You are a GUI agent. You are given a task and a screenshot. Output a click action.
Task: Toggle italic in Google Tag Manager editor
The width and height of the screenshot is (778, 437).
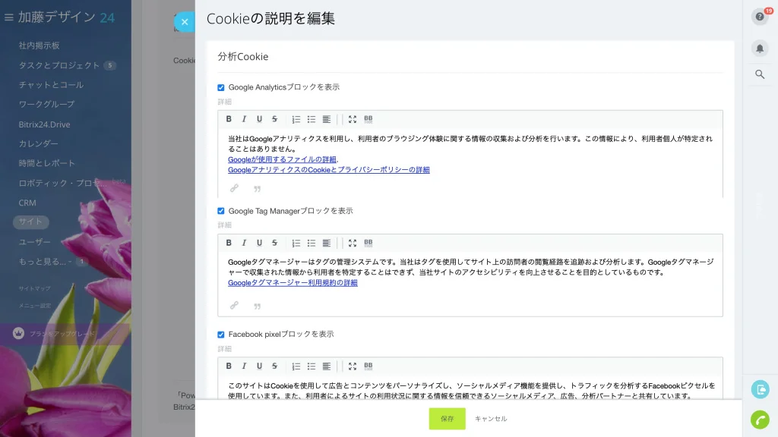point(244,243)
